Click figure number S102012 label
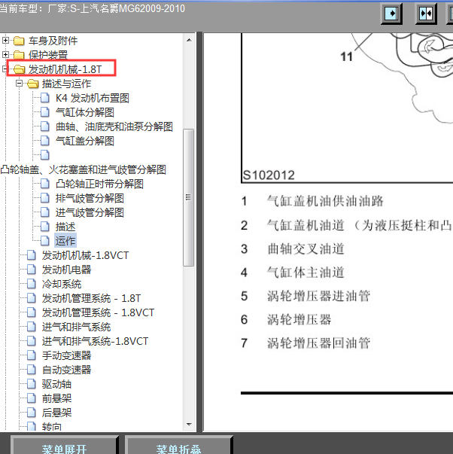453x454 pixels. [269, 175]
